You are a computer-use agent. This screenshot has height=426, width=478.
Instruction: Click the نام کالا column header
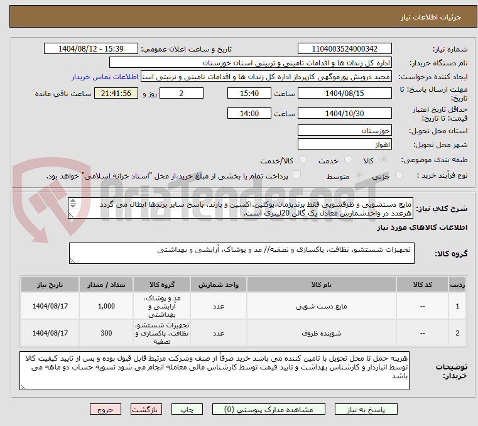coord(322,285)
